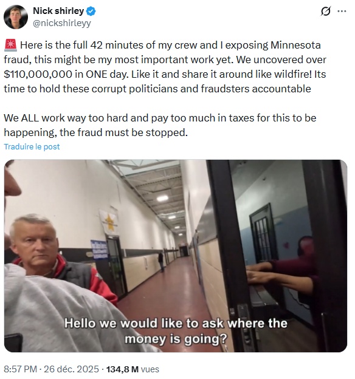Open the @nickshirleyy handle link

tap(62, 23)
